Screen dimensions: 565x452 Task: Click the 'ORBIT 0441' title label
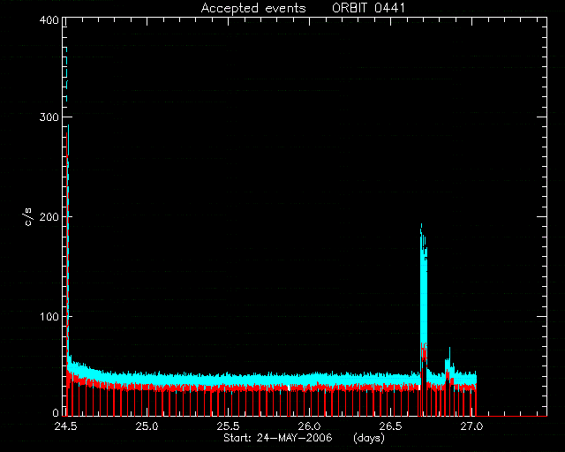[x=368, y=8]
